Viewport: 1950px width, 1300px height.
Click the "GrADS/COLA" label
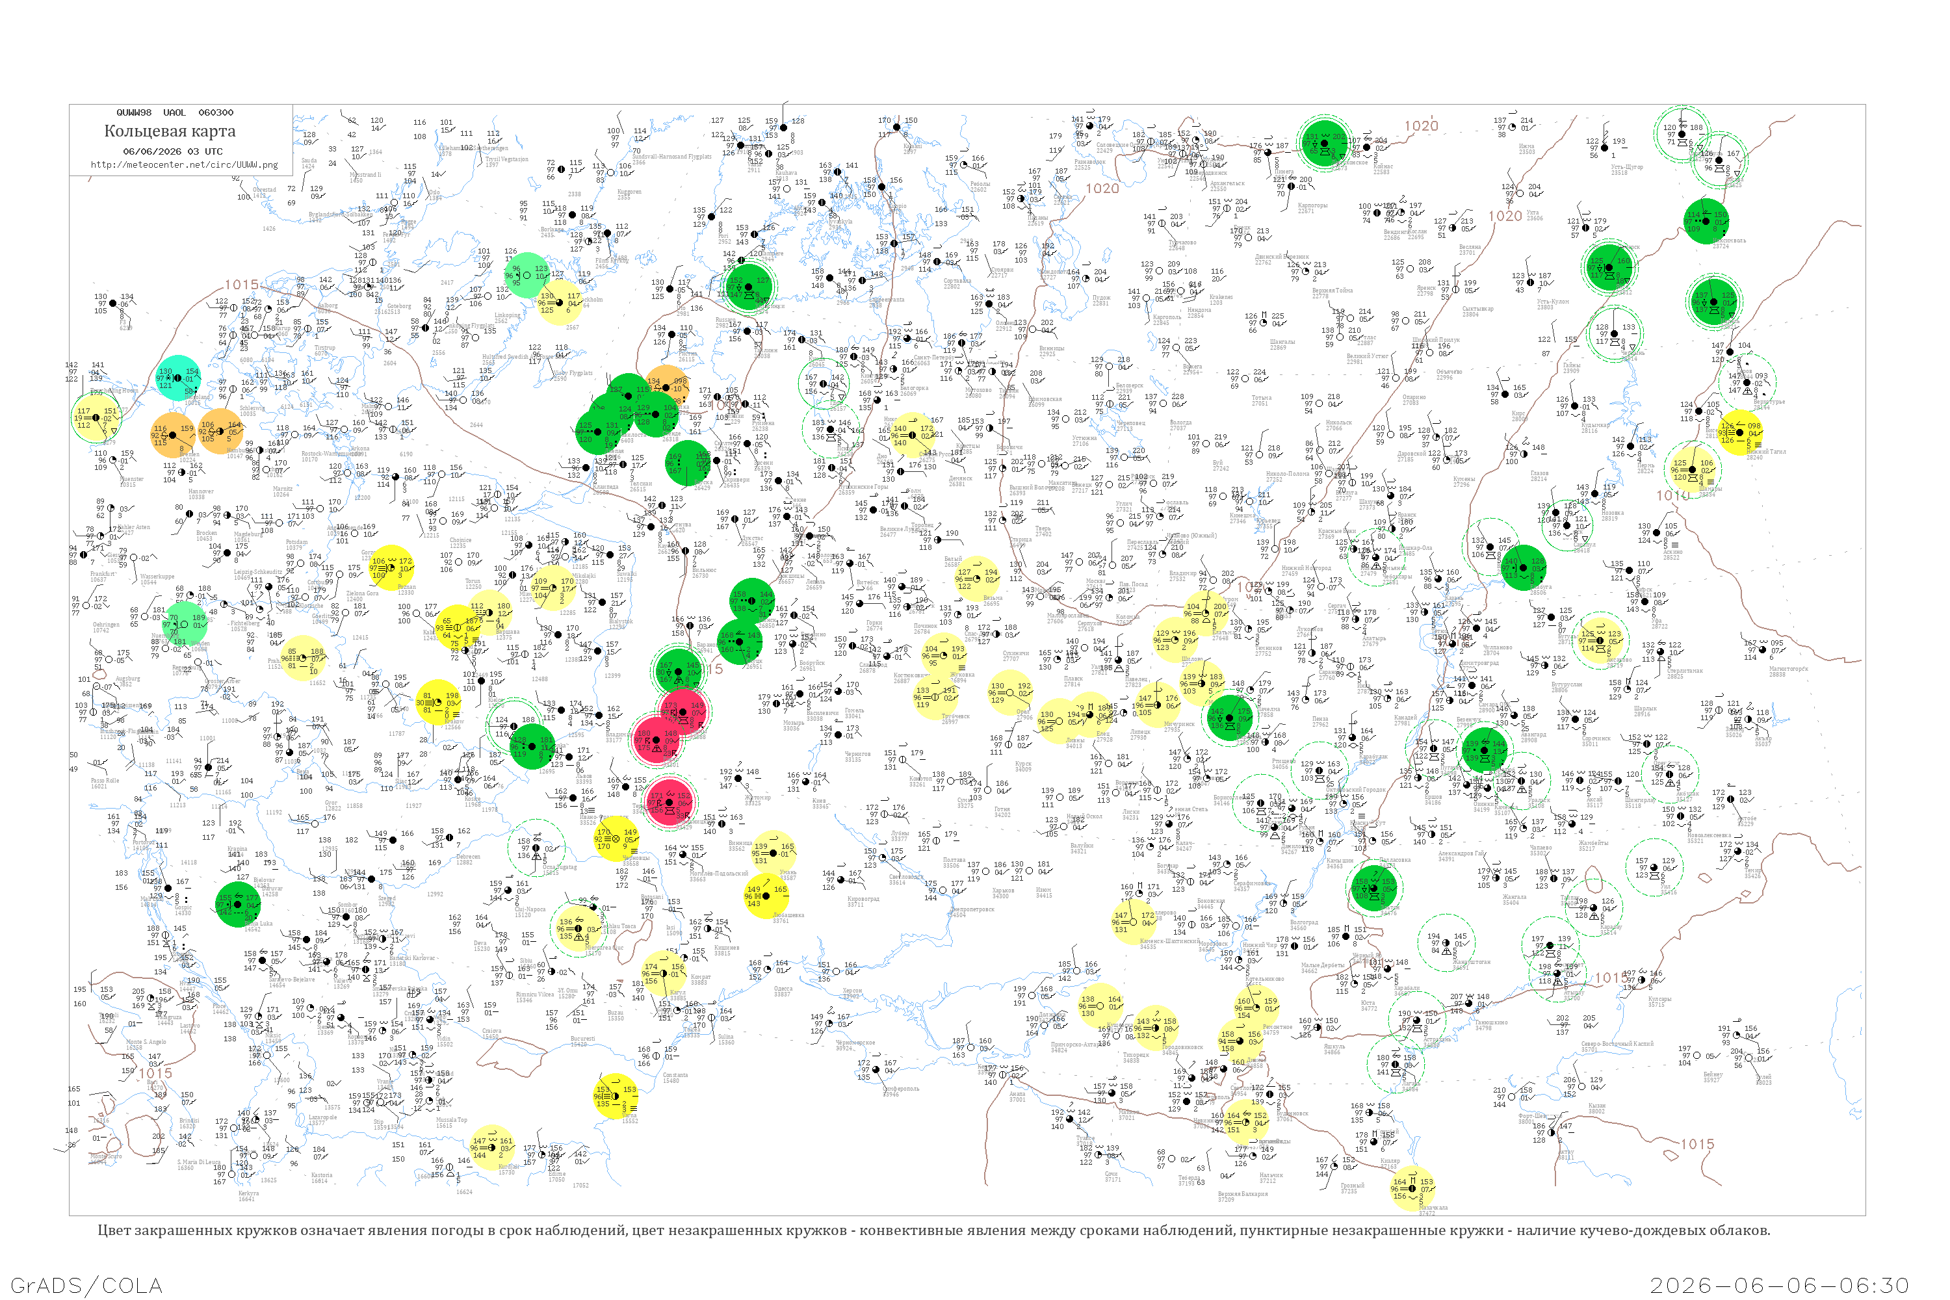[86, 1285]
